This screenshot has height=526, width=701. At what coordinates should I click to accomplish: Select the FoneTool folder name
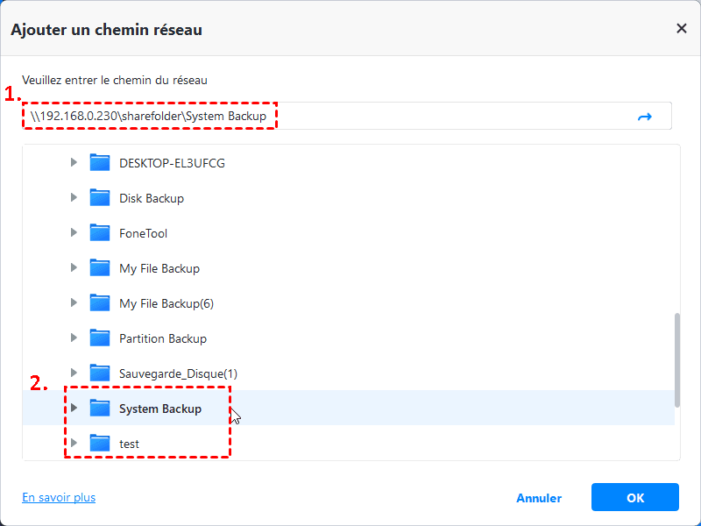(x=143, y=233)
